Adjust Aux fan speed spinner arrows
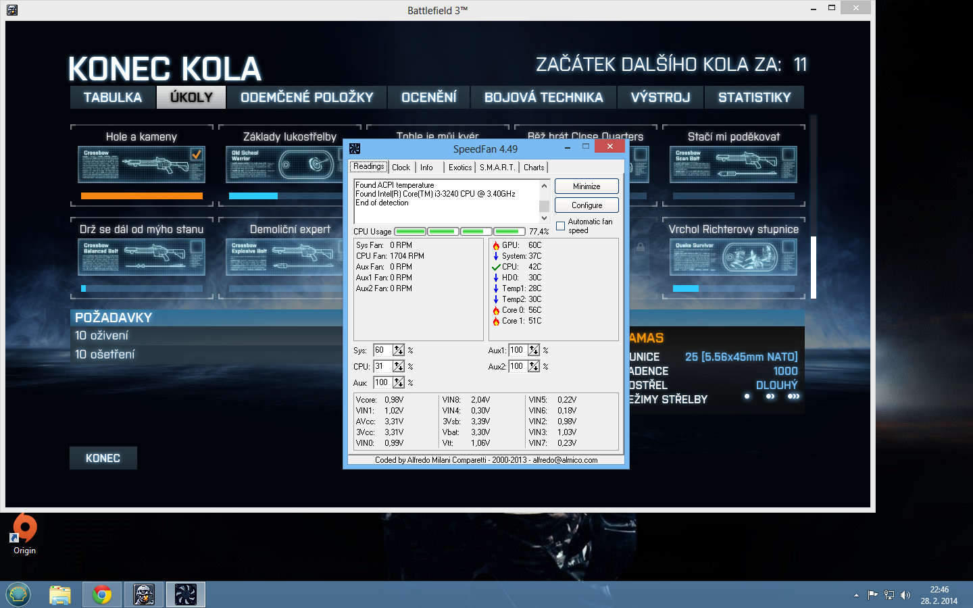The image size is (973, 608). pos(399,382)
